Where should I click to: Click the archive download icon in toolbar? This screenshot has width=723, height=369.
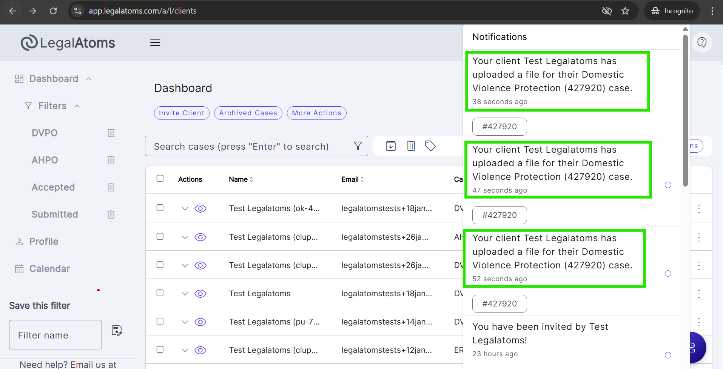(x=391, y=146)
